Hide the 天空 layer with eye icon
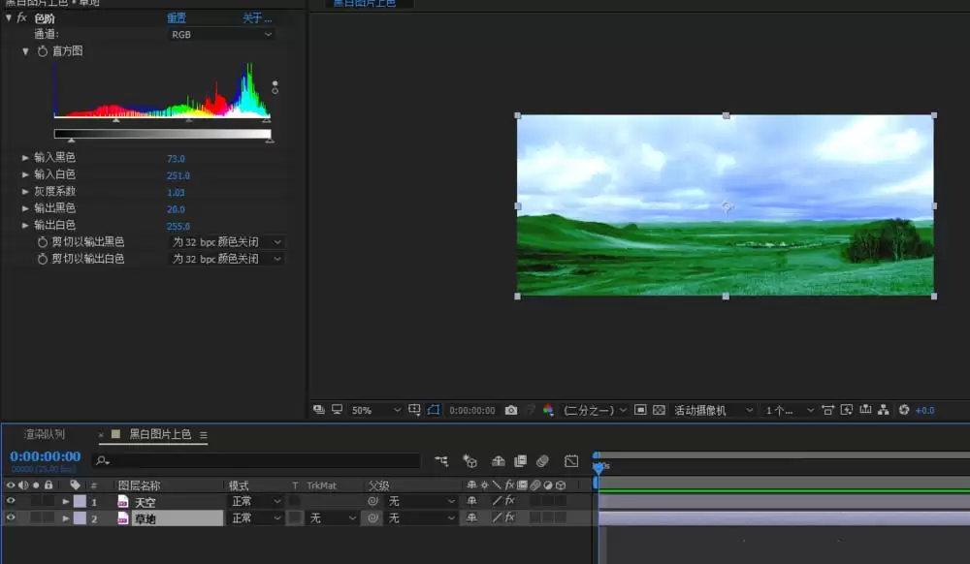 point(11,501)
